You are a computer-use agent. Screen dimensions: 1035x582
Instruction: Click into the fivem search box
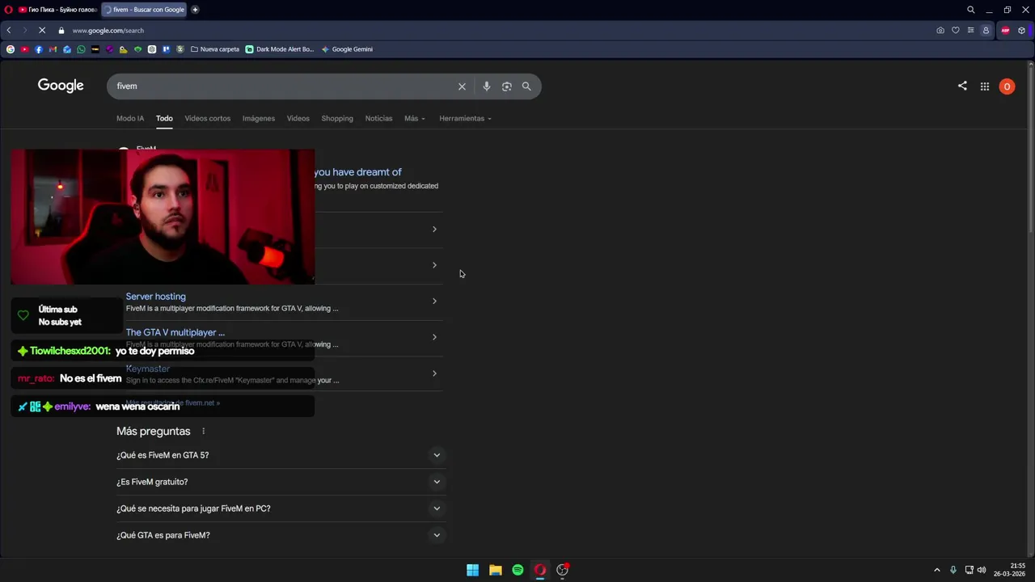pyautogui.click(x=283, y=86)
